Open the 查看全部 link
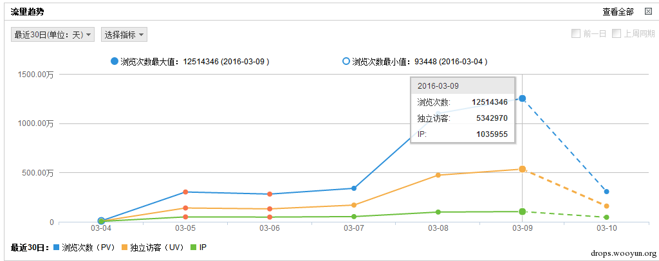This screenshot has width=659, height=261. coord(618,12)
